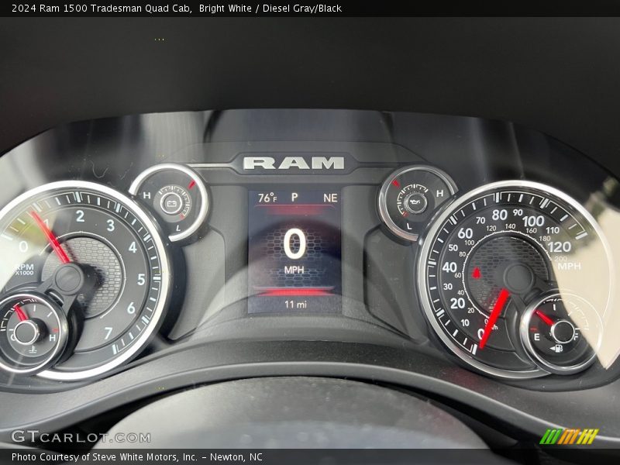This screenshot has height=465, width=620.
Task: Click the GTCARLOT.COM watermark
Action: tap(81, 437)
